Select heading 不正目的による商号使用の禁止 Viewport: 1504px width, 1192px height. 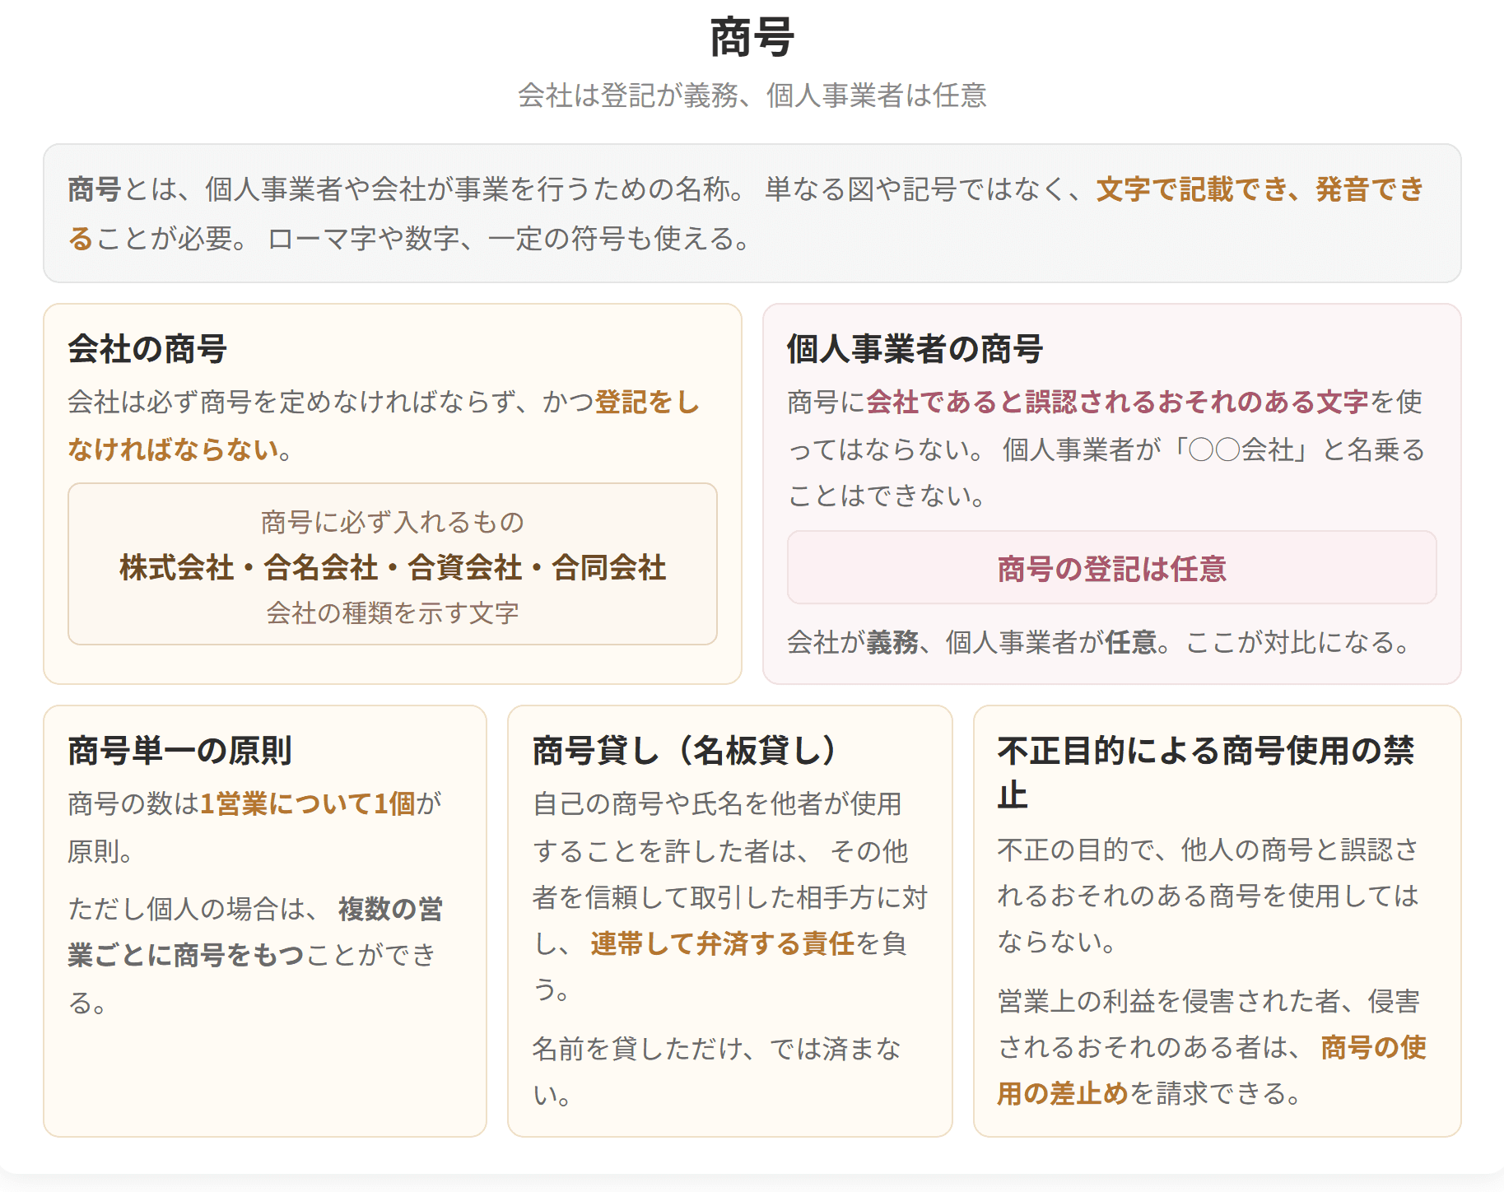1206,773
